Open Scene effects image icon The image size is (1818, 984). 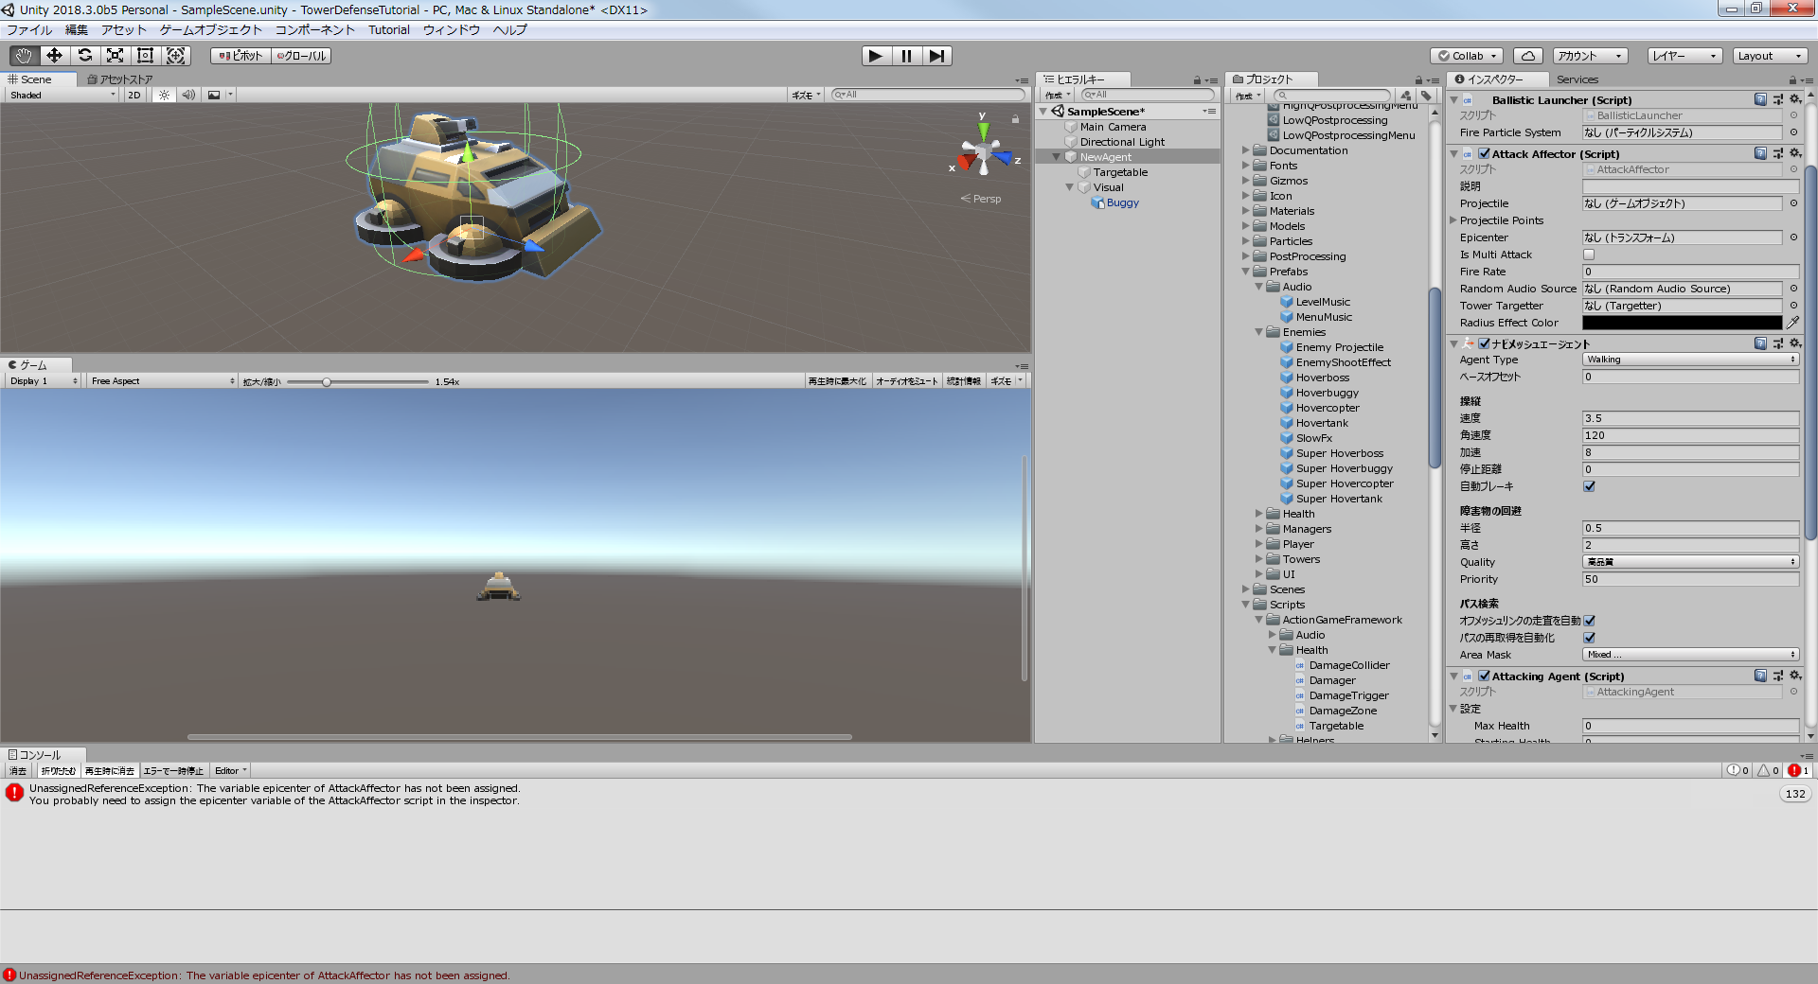[x=214, y=95]
